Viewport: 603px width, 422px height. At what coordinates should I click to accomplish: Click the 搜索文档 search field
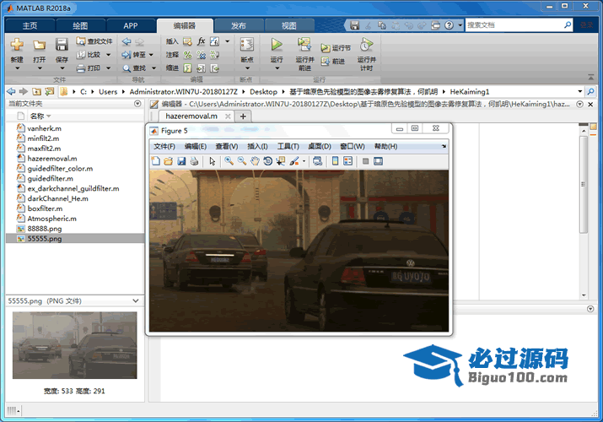point(514,24)
